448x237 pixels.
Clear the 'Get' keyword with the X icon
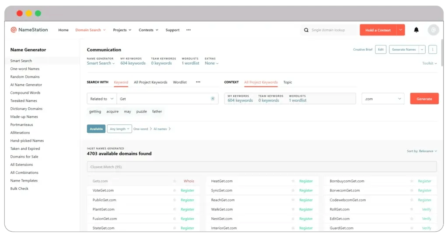tap(213, 99)
